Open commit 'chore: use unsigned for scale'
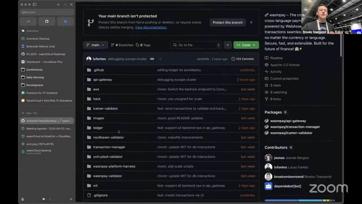362x204 pixels. [180, 99]
